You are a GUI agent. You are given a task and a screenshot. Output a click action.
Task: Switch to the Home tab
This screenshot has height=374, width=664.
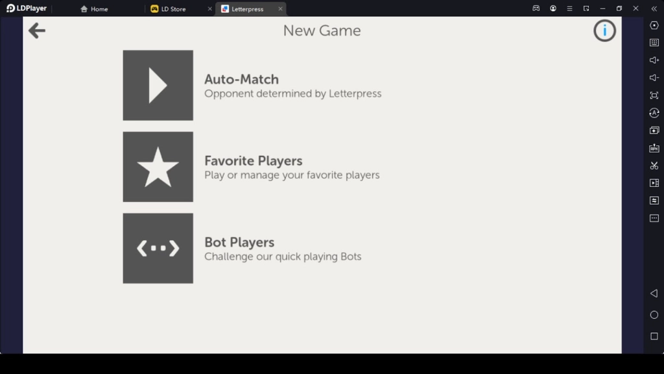tap(94, 9)
